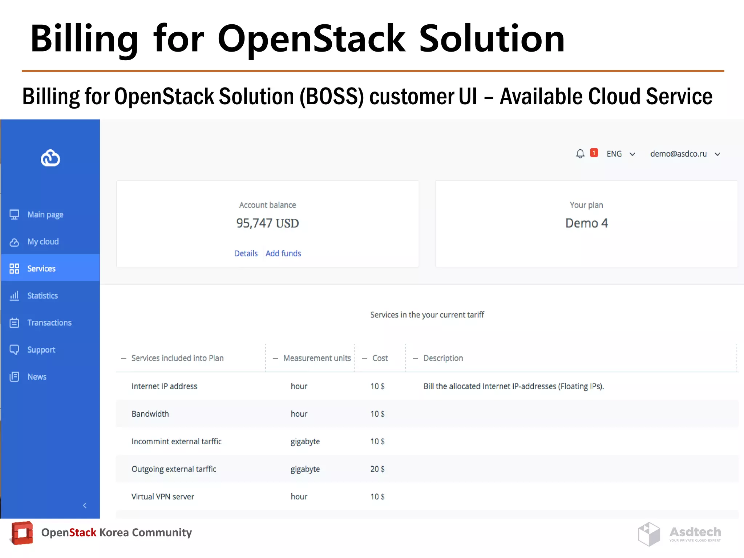The image size is (744, 558).
Task: Click the Demo 4 plan name
Action: pyautogui.click(x=587, y=223)
